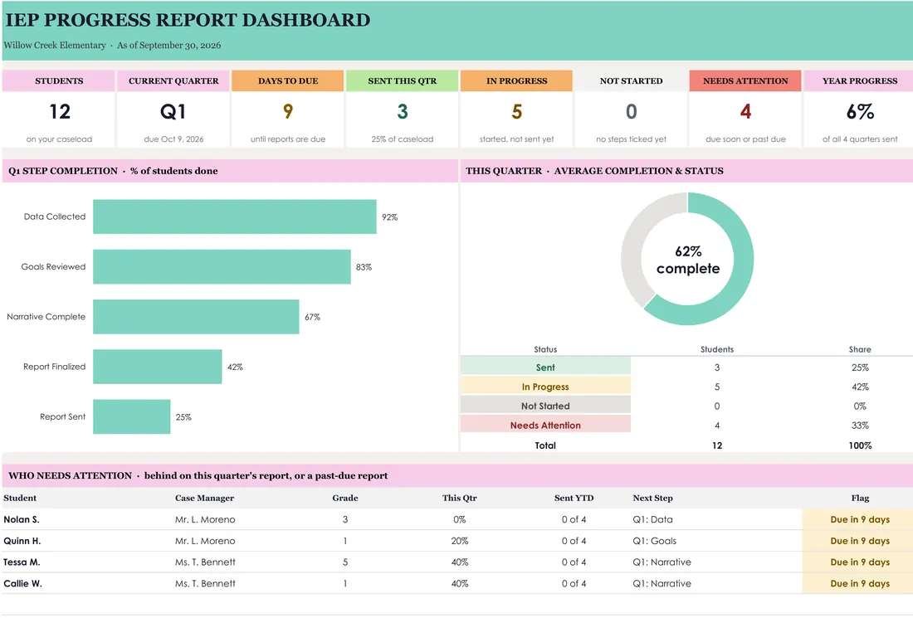Click the Share column header
Image resolution: width=913 pixels, height=618 pixels.
860,349
